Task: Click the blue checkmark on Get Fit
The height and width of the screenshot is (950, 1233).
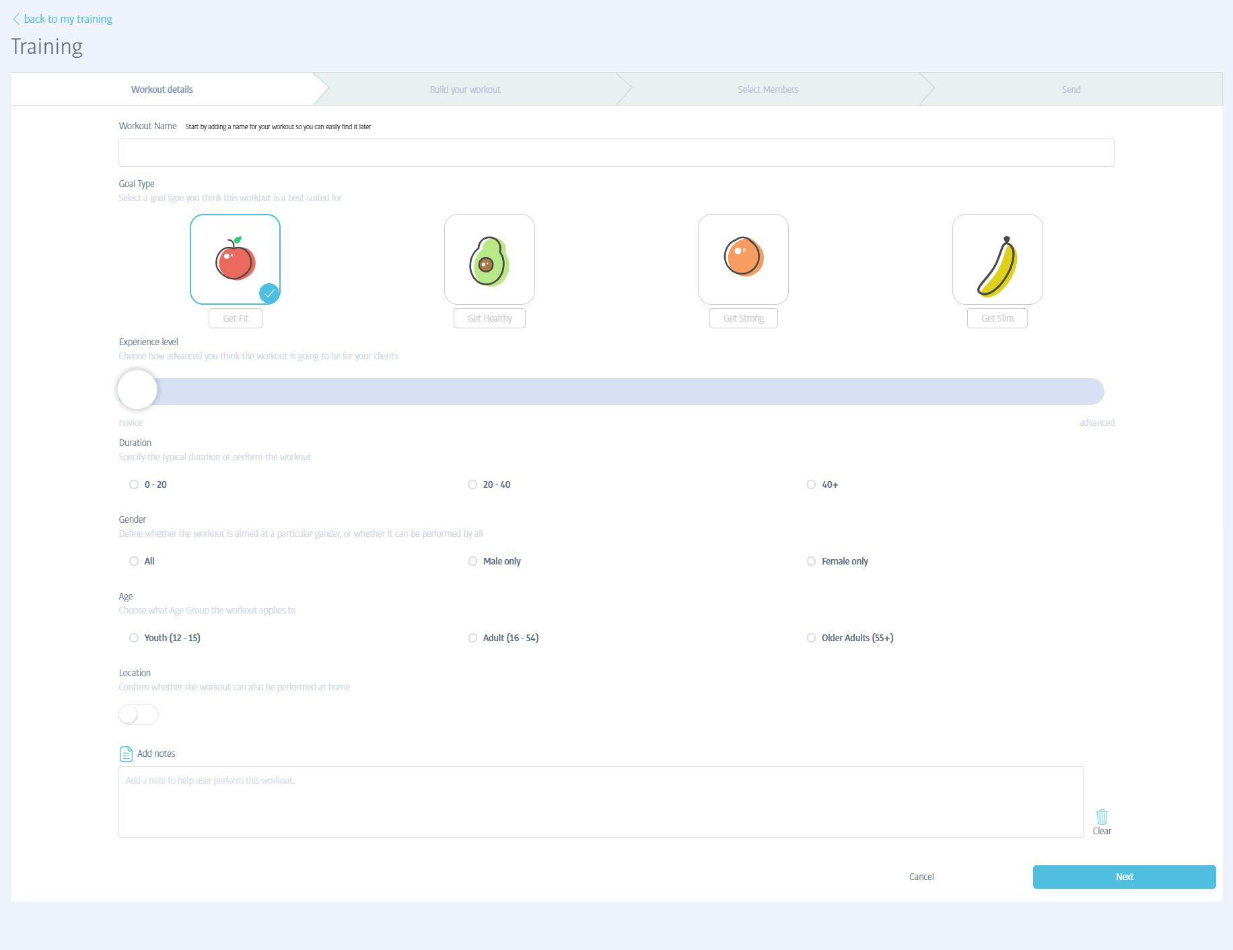Action: point(269,293)
